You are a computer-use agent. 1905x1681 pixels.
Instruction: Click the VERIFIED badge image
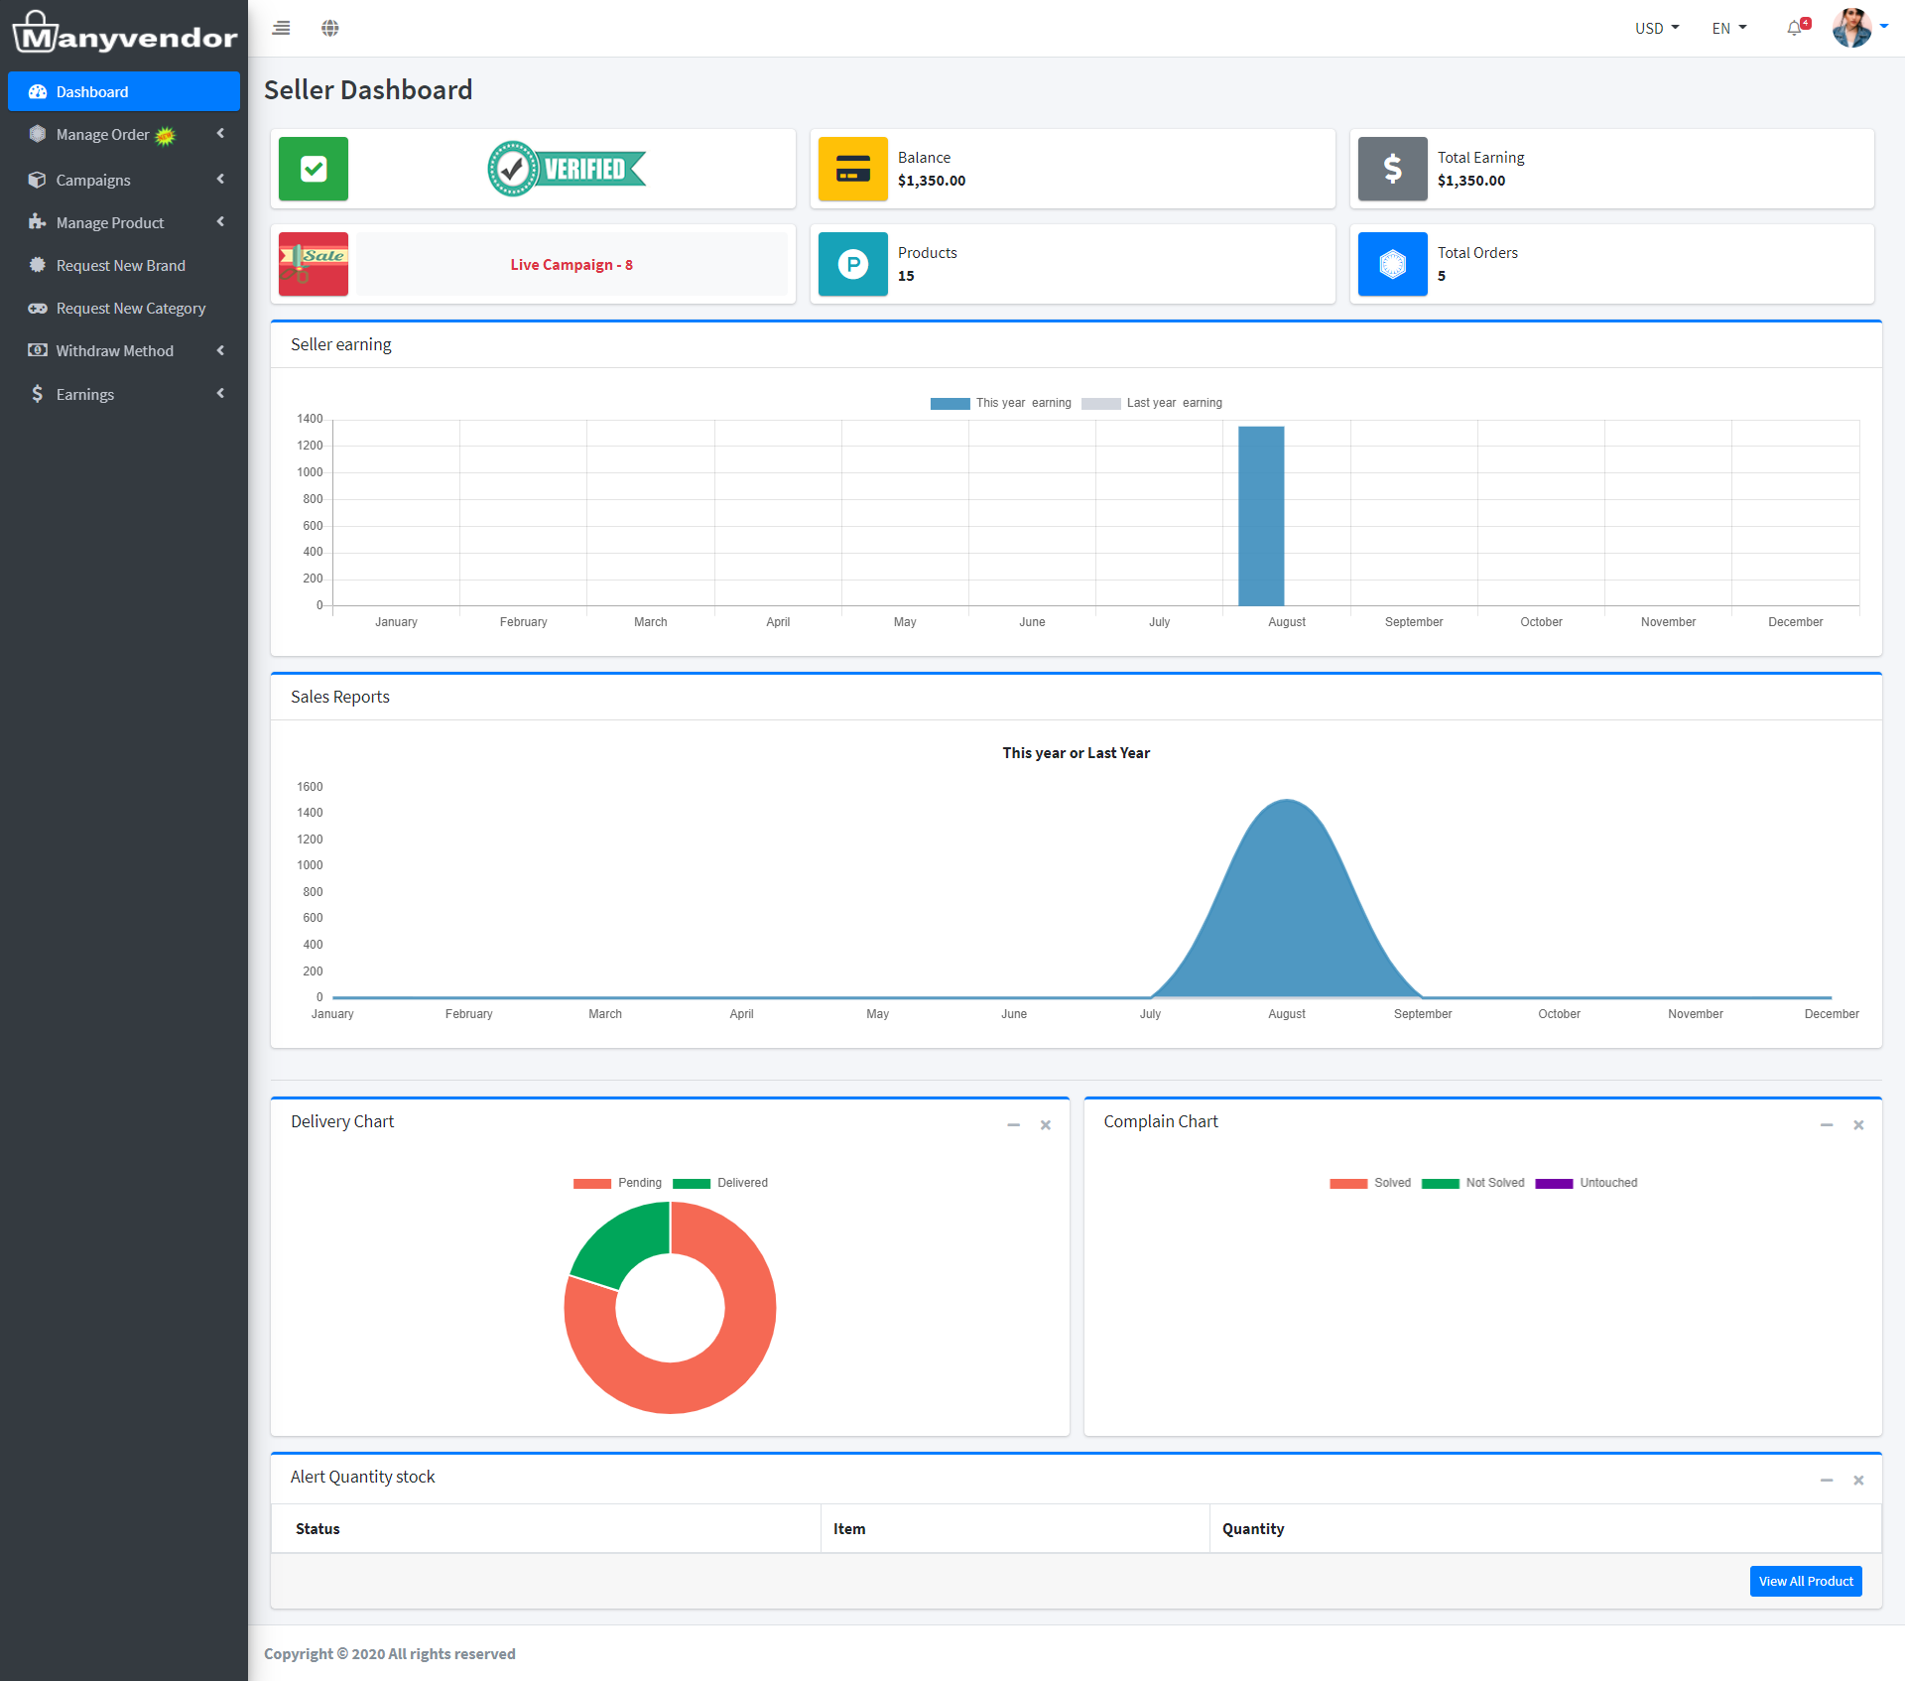tap(567, 169)
